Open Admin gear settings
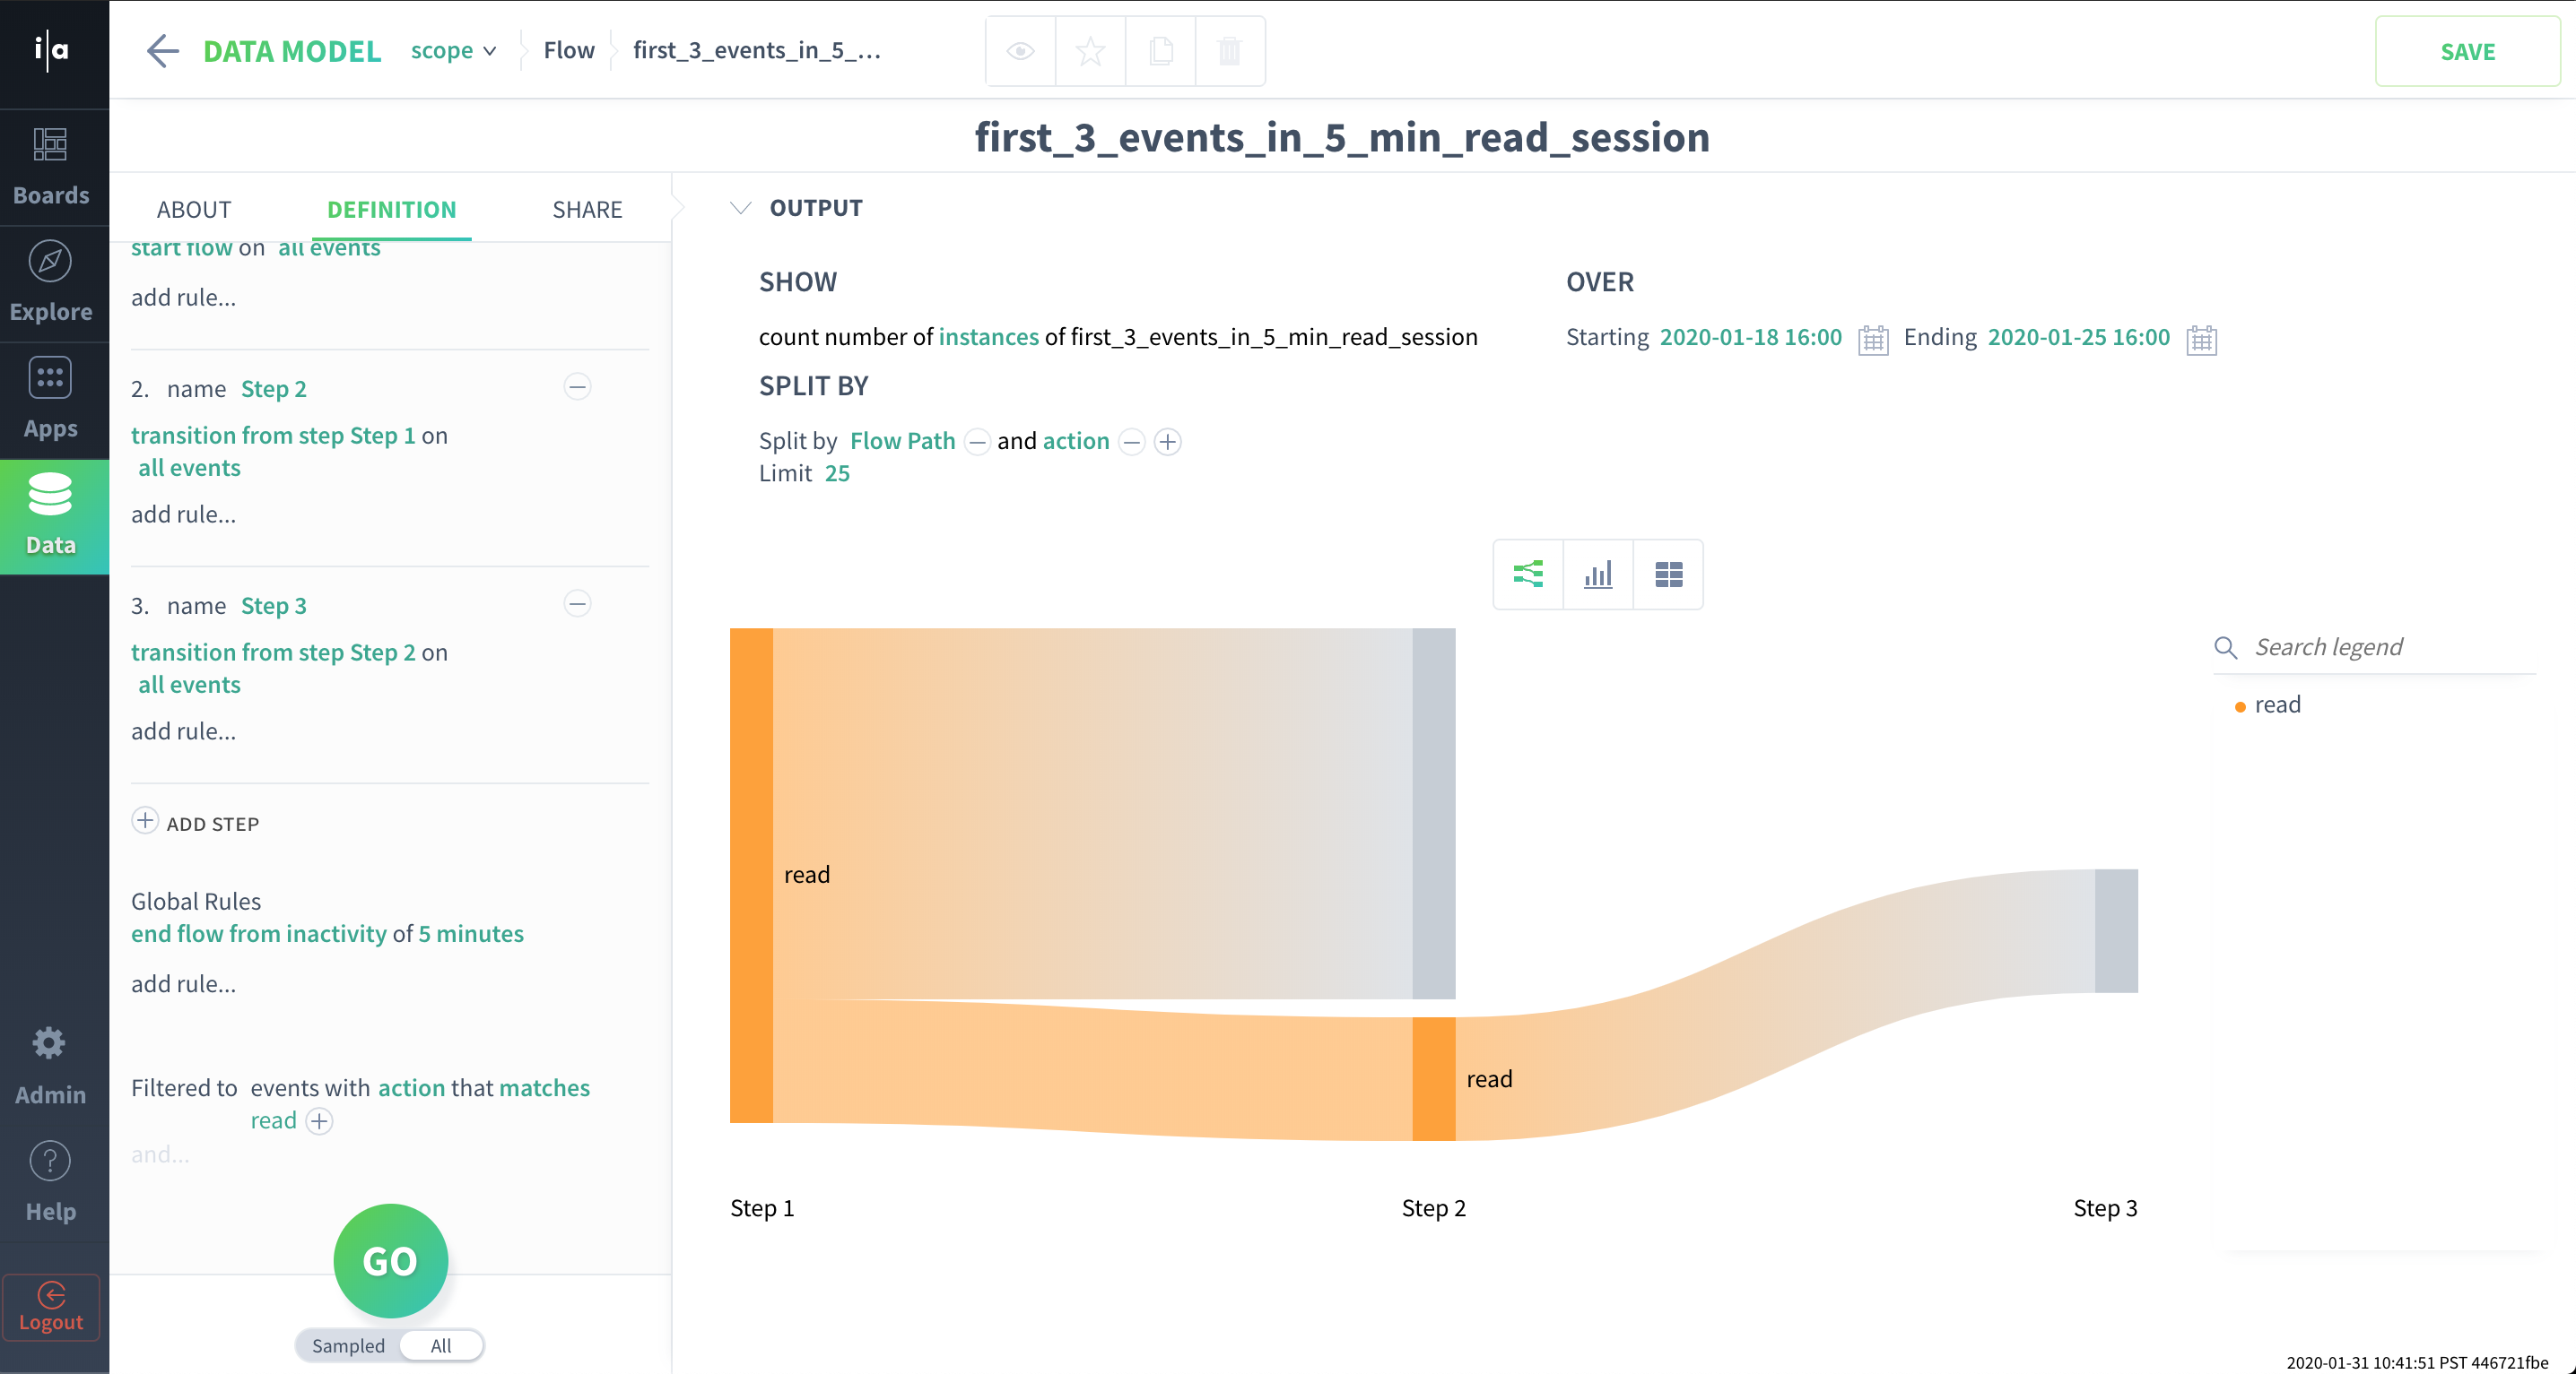Viewport: 2576px width, 1374px height. (49, 1043)
